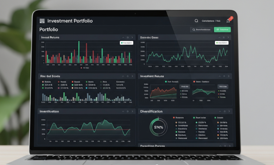Screen dimensions: 274x165
Task: Open settings icon on the Invest Returns panel
Action: (128, 37)
